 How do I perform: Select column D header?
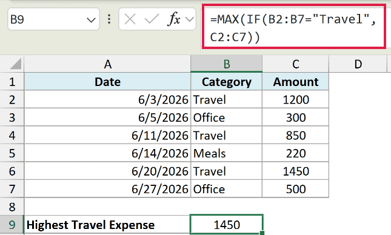click(x=358, y=64)
